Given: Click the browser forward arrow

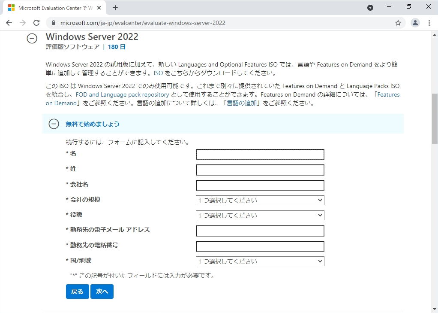Looking at the screenshot, I should pyautogui.click(x=23, y=23).
